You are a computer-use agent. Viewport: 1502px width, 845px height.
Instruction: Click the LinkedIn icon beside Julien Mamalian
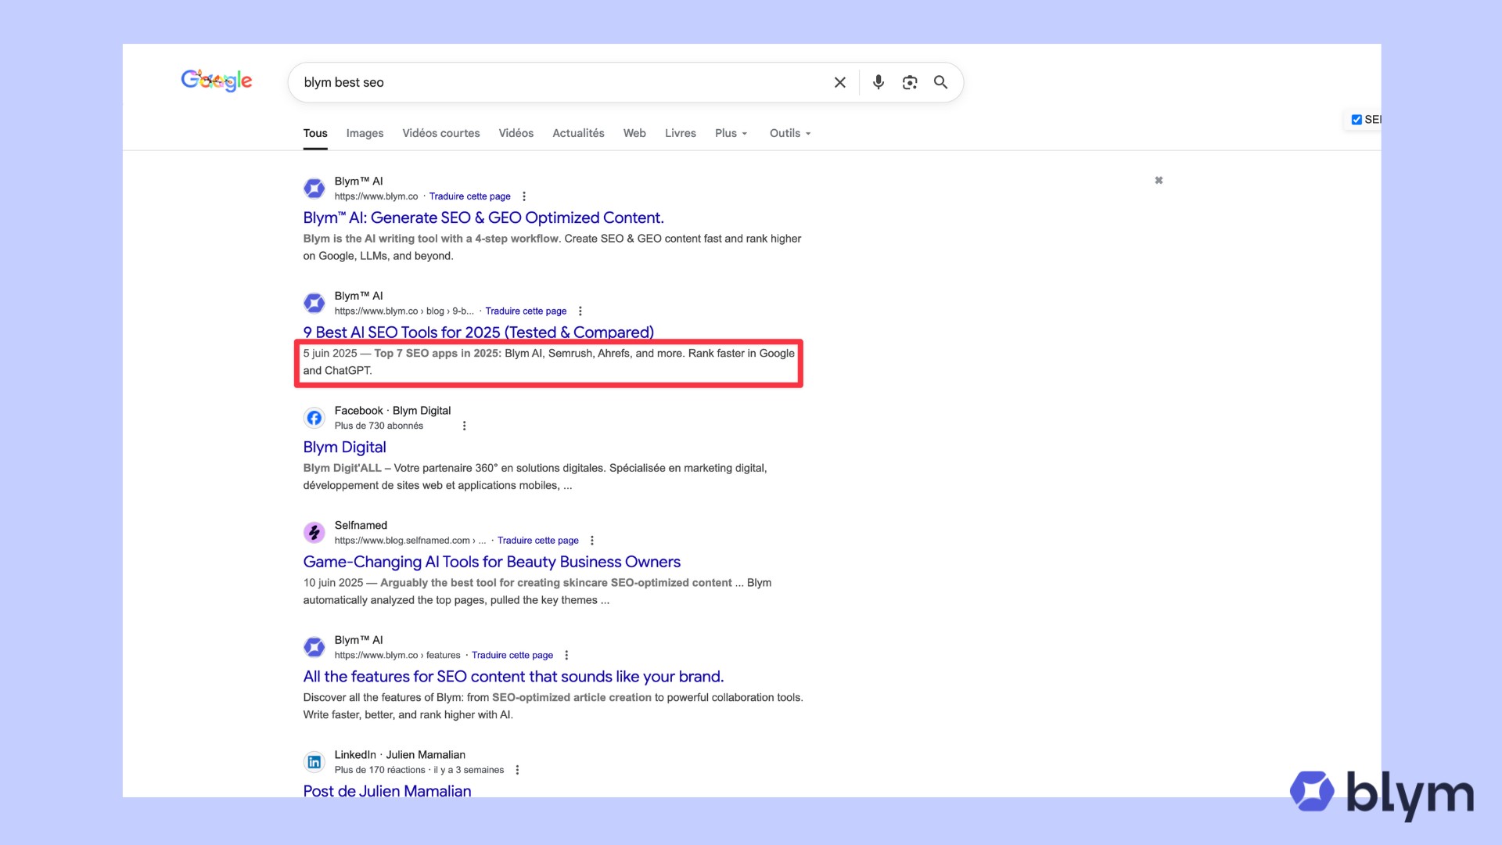[x=314, y=761]
